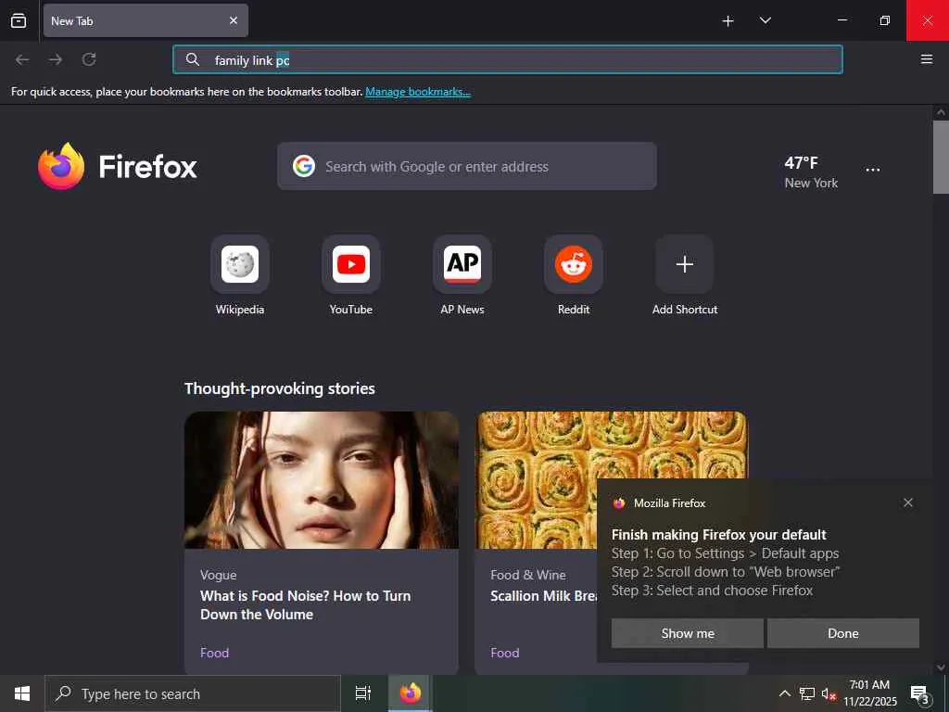Click scrollbar down arrow at bottom

coord(941,667)
